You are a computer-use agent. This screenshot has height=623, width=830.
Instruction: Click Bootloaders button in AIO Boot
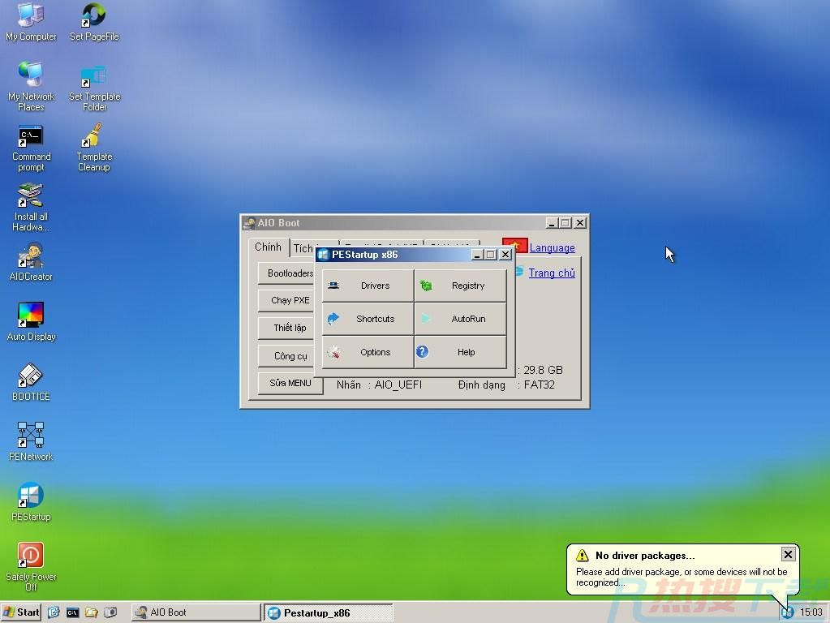click(287, 273)
